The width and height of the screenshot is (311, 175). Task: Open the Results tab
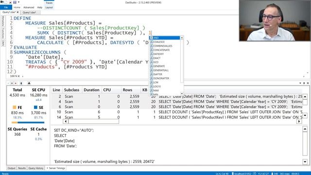point(22,168)
